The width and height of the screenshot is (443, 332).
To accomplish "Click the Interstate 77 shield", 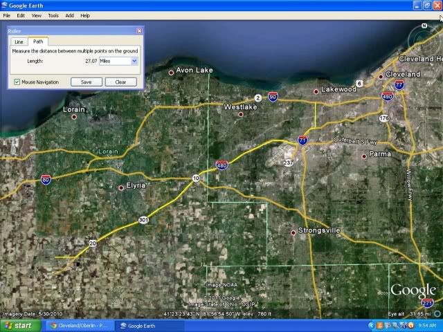I will [x=399, y=84].
